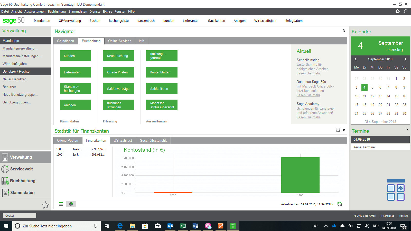Collapse the Navigator panel

click(344, 31)
